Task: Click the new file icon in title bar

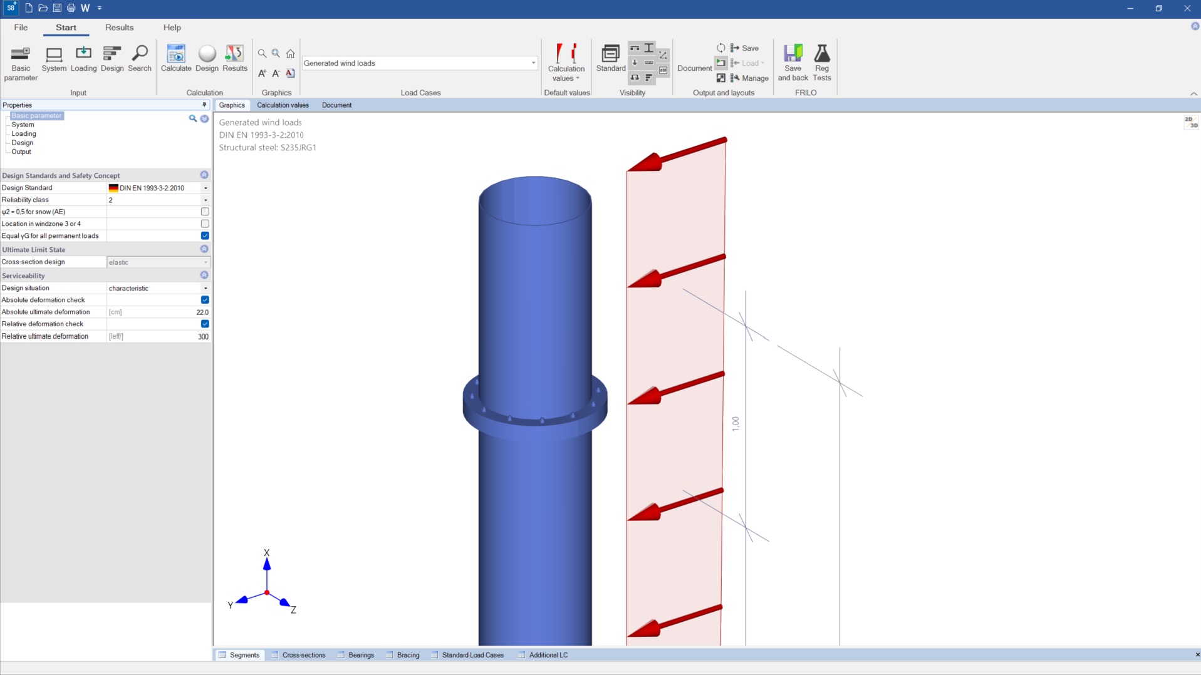Action: tap(29, 8)
